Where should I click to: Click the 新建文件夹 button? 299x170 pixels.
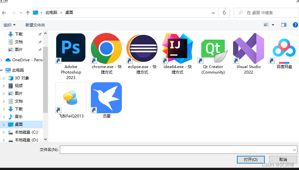[35, 25]
